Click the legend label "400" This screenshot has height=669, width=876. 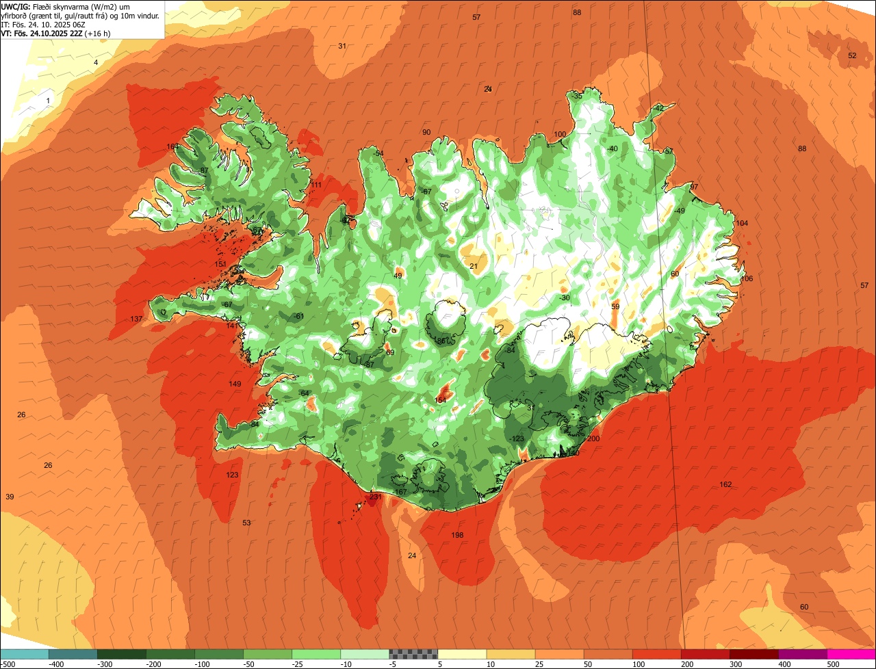(x=784, y=664)
